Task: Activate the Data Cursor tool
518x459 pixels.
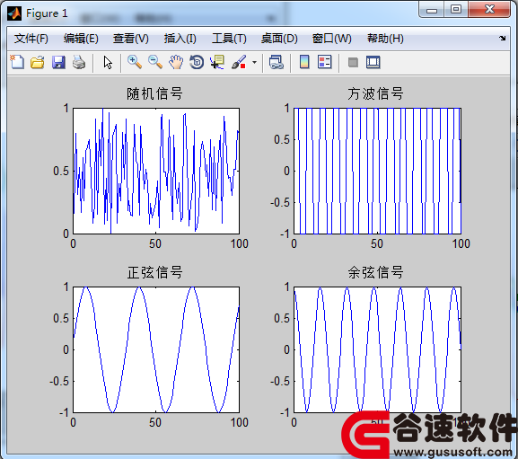Action: pos(217,62)
